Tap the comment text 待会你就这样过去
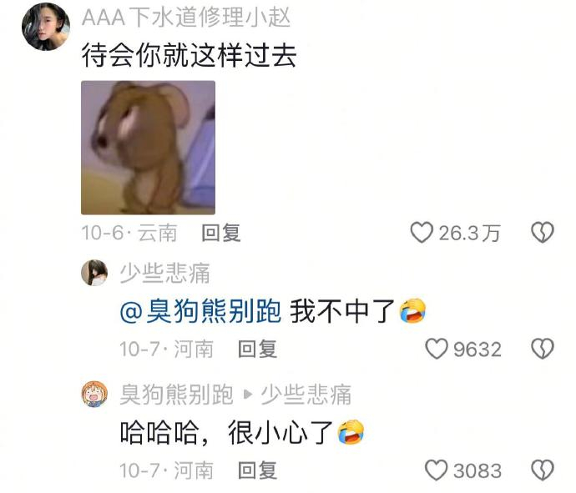 pos(189,55)
